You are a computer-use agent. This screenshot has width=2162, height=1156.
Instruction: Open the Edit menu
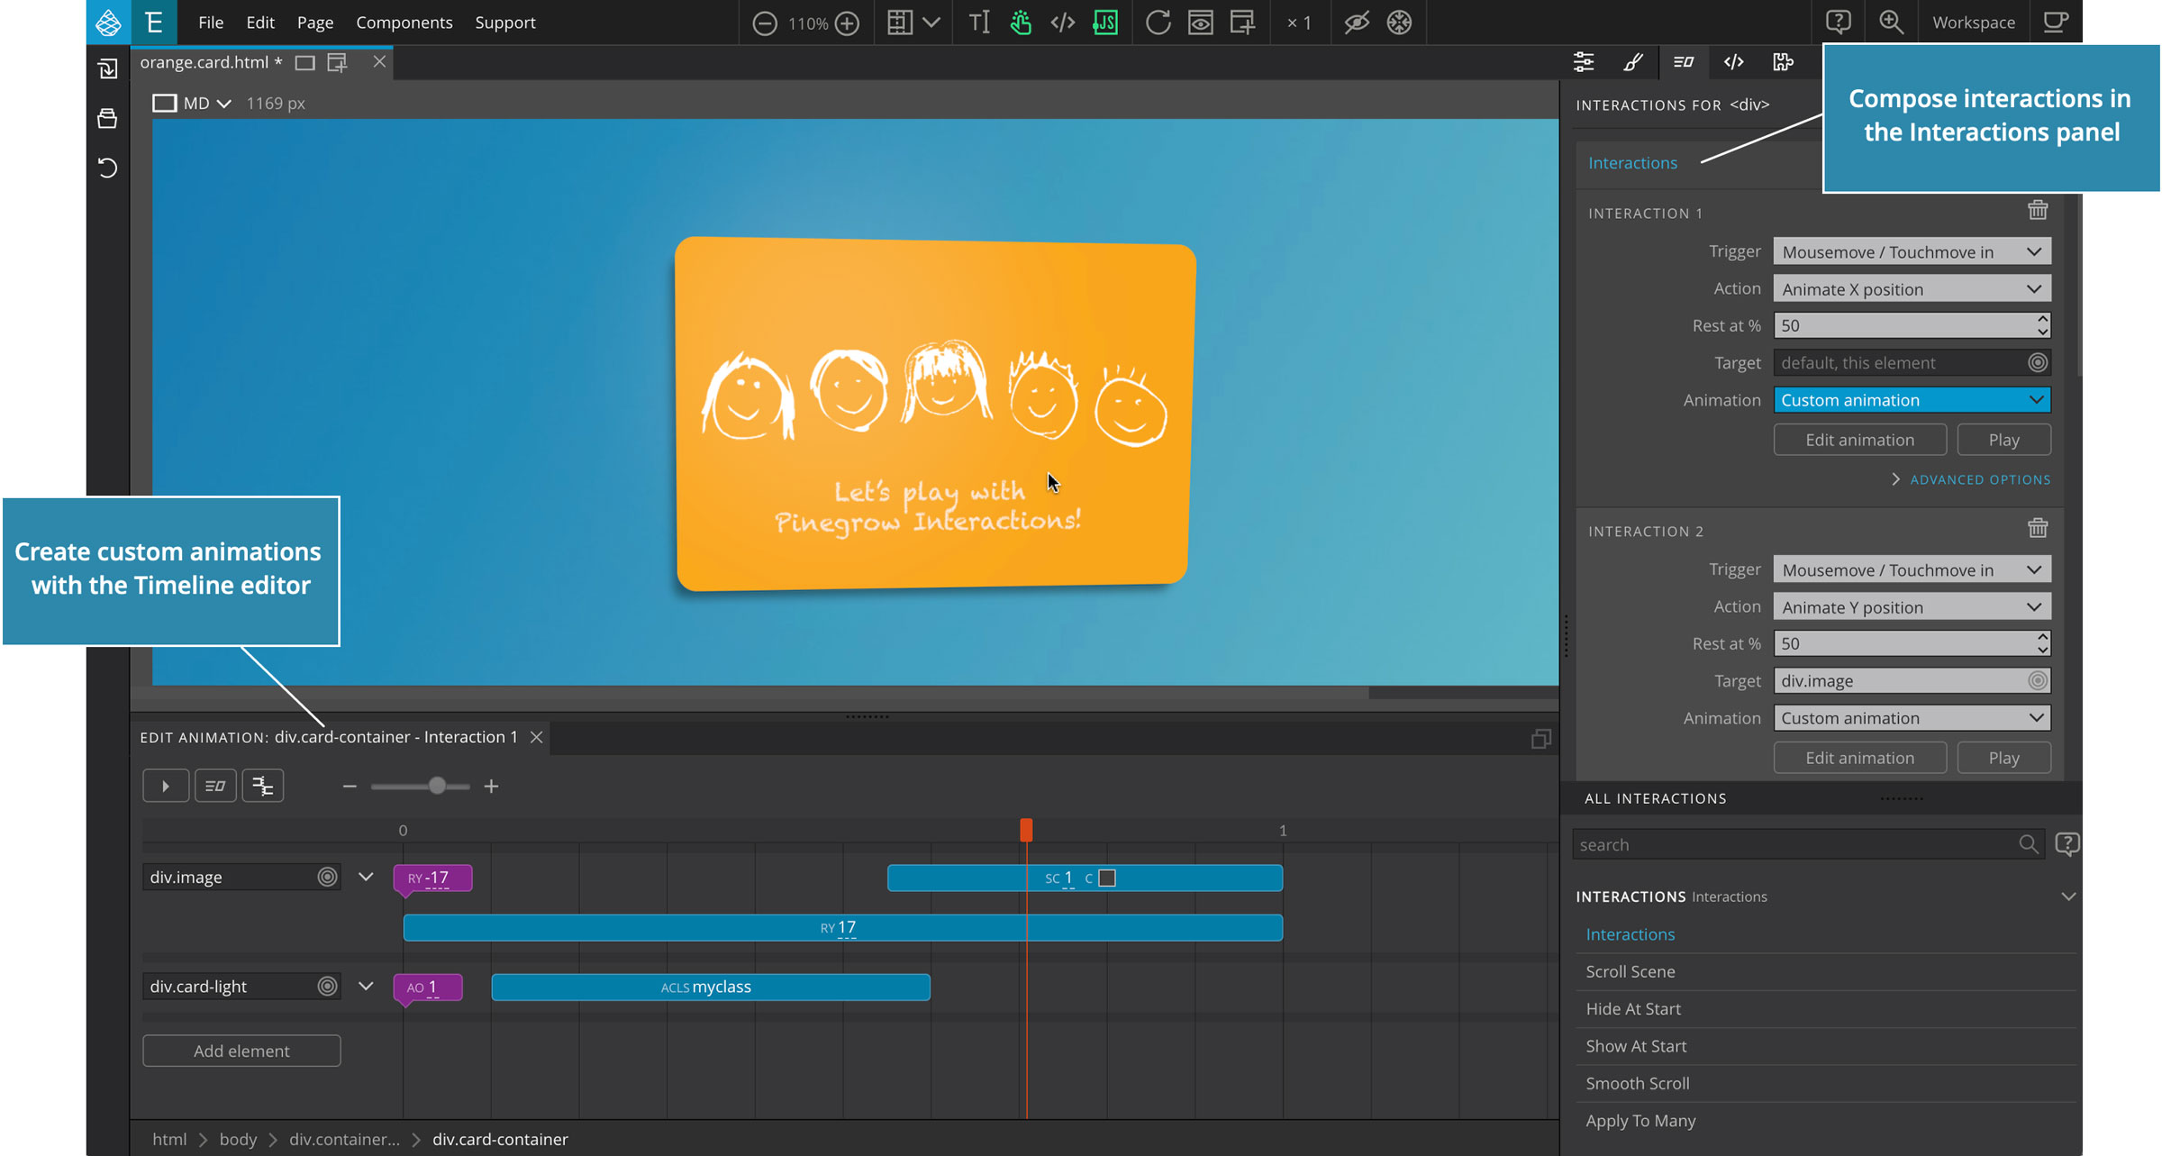pyautogui.click(x=260, y=23)
